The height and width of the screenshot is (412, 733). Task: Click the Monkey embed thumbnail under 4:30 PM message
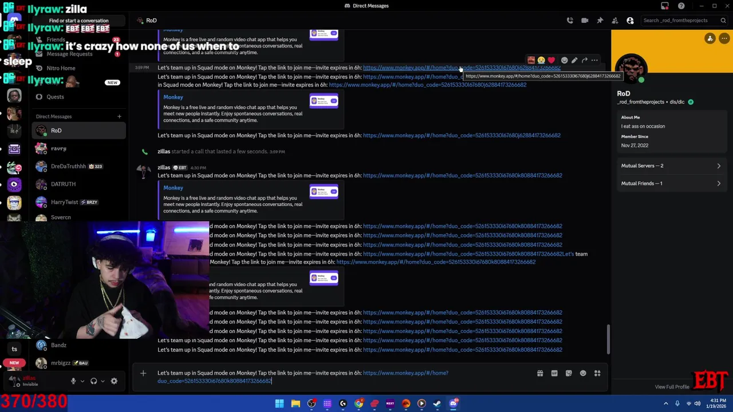coord(324,192)
